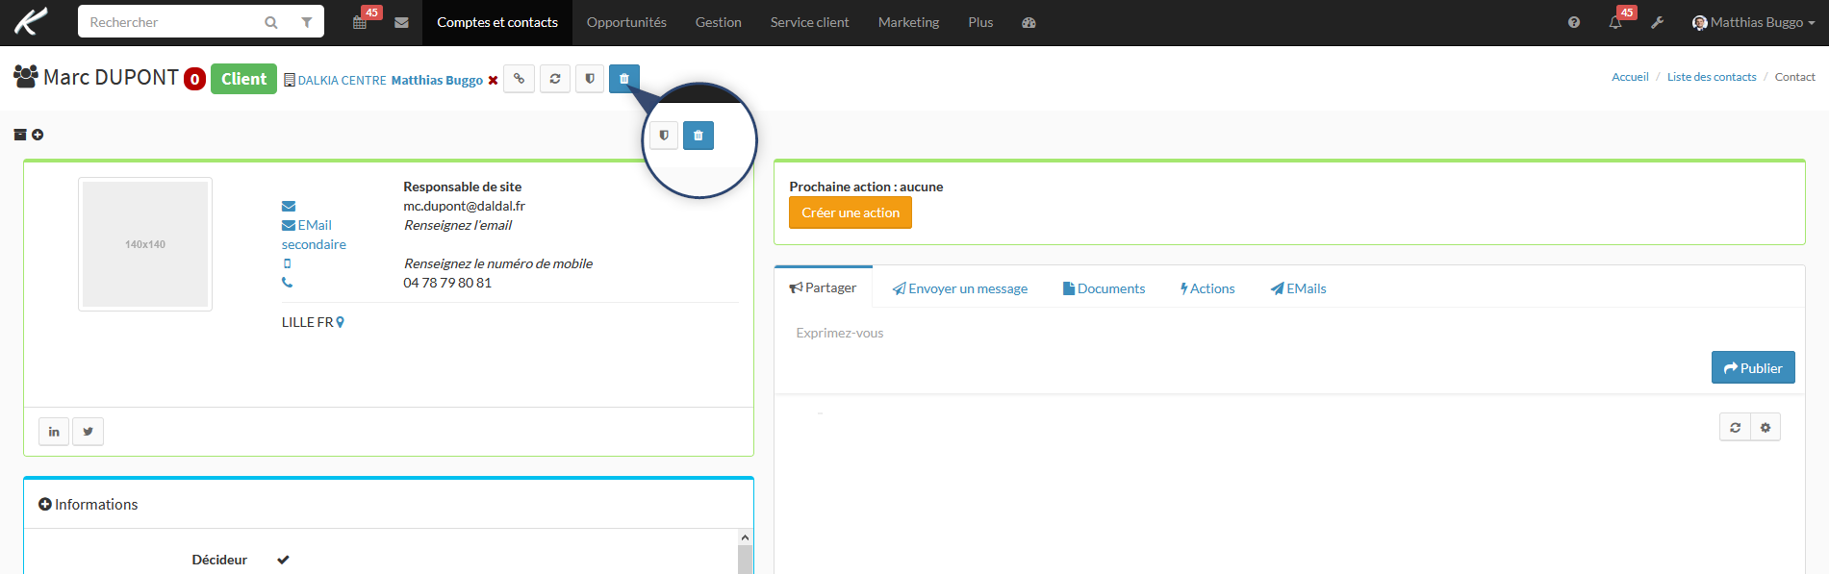This screenshot has height=574, width=1829.
Task: Refresh the feed with the refresh icon
Action: pos(1735,428)
